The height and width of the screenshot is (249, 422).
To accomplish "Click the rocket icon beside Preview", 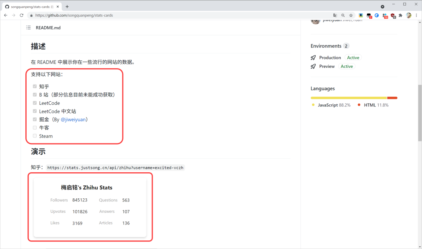I will point(313,66).
